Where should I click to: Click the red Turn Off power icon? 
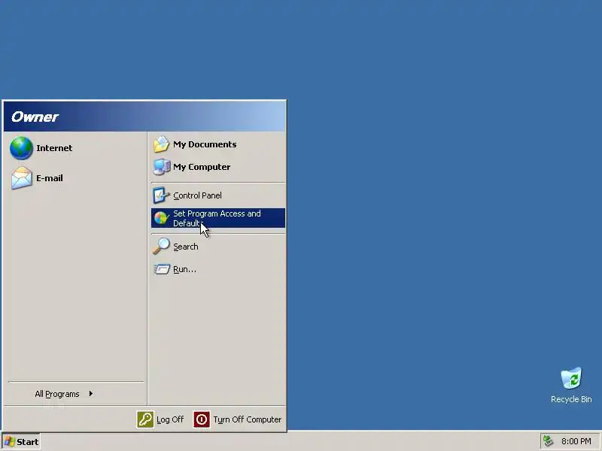click(x=202, y=419)
